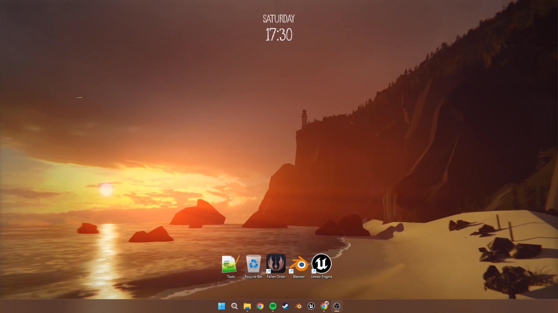Launch Blender from the taskbar
Screen dimensions: 558x313
[298, 306]
